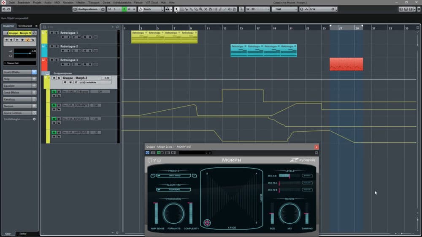Click the search magnifier in track list header
This screenshot has height=237, width=422.
(117, 27)
